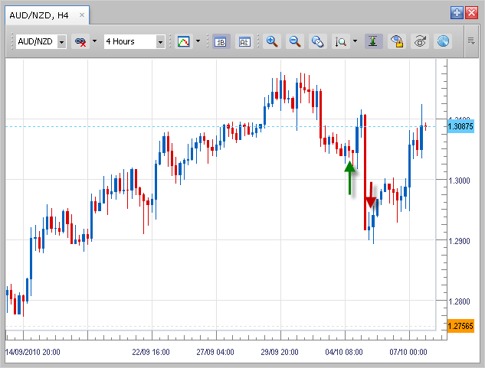Click the red sell arrow marker
485x368 pixels.
tap(371, 195)
